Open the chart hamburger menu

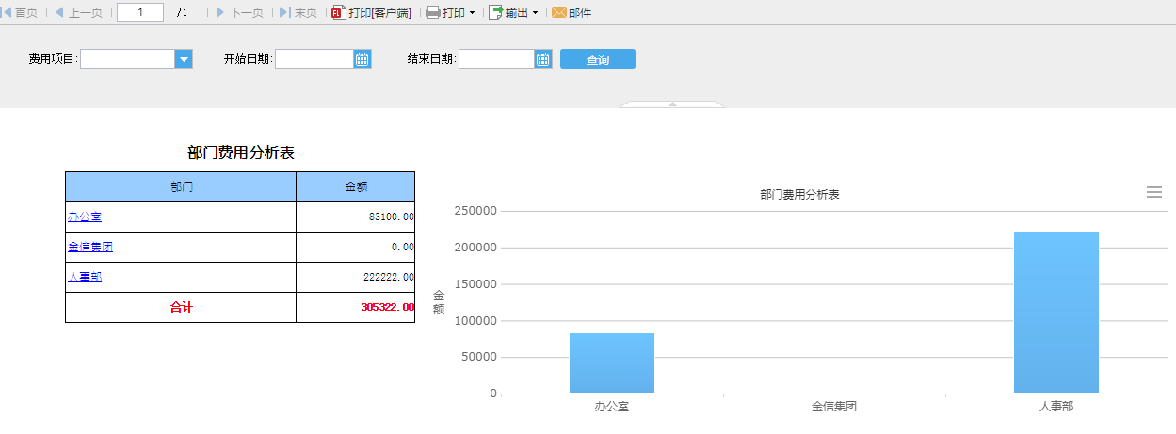[x=1153, y=192]
